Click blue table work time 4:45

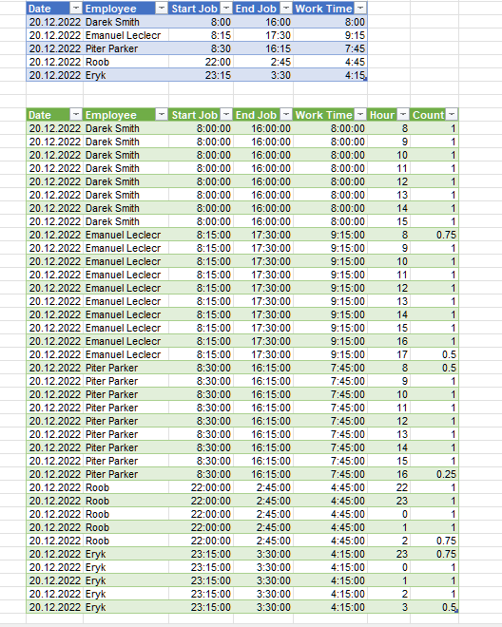330,62
